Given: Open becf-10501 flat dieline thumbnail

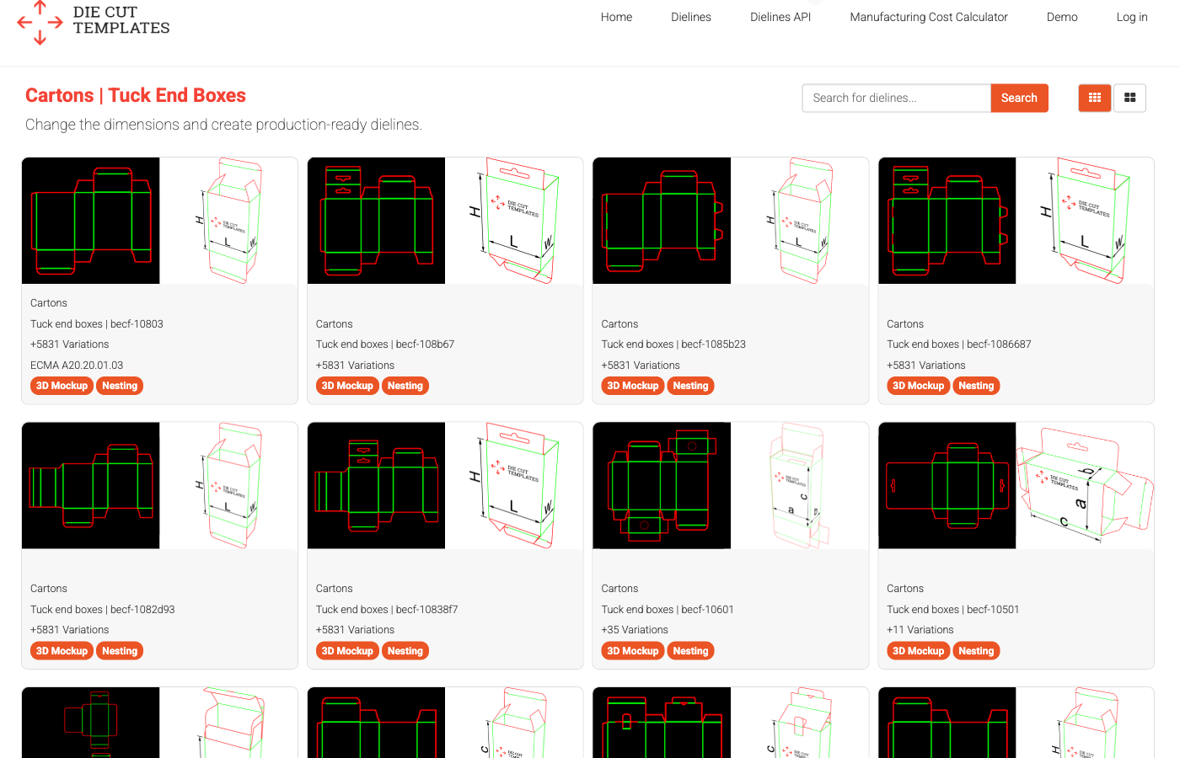Looking at the screenshot, I should click(x=947, y=486).
